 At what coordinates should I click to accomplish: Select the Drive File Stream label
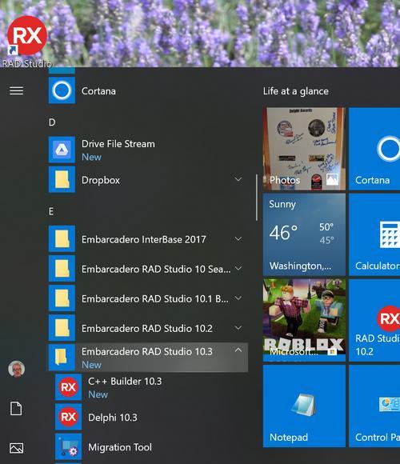click(x=118, y=144)
